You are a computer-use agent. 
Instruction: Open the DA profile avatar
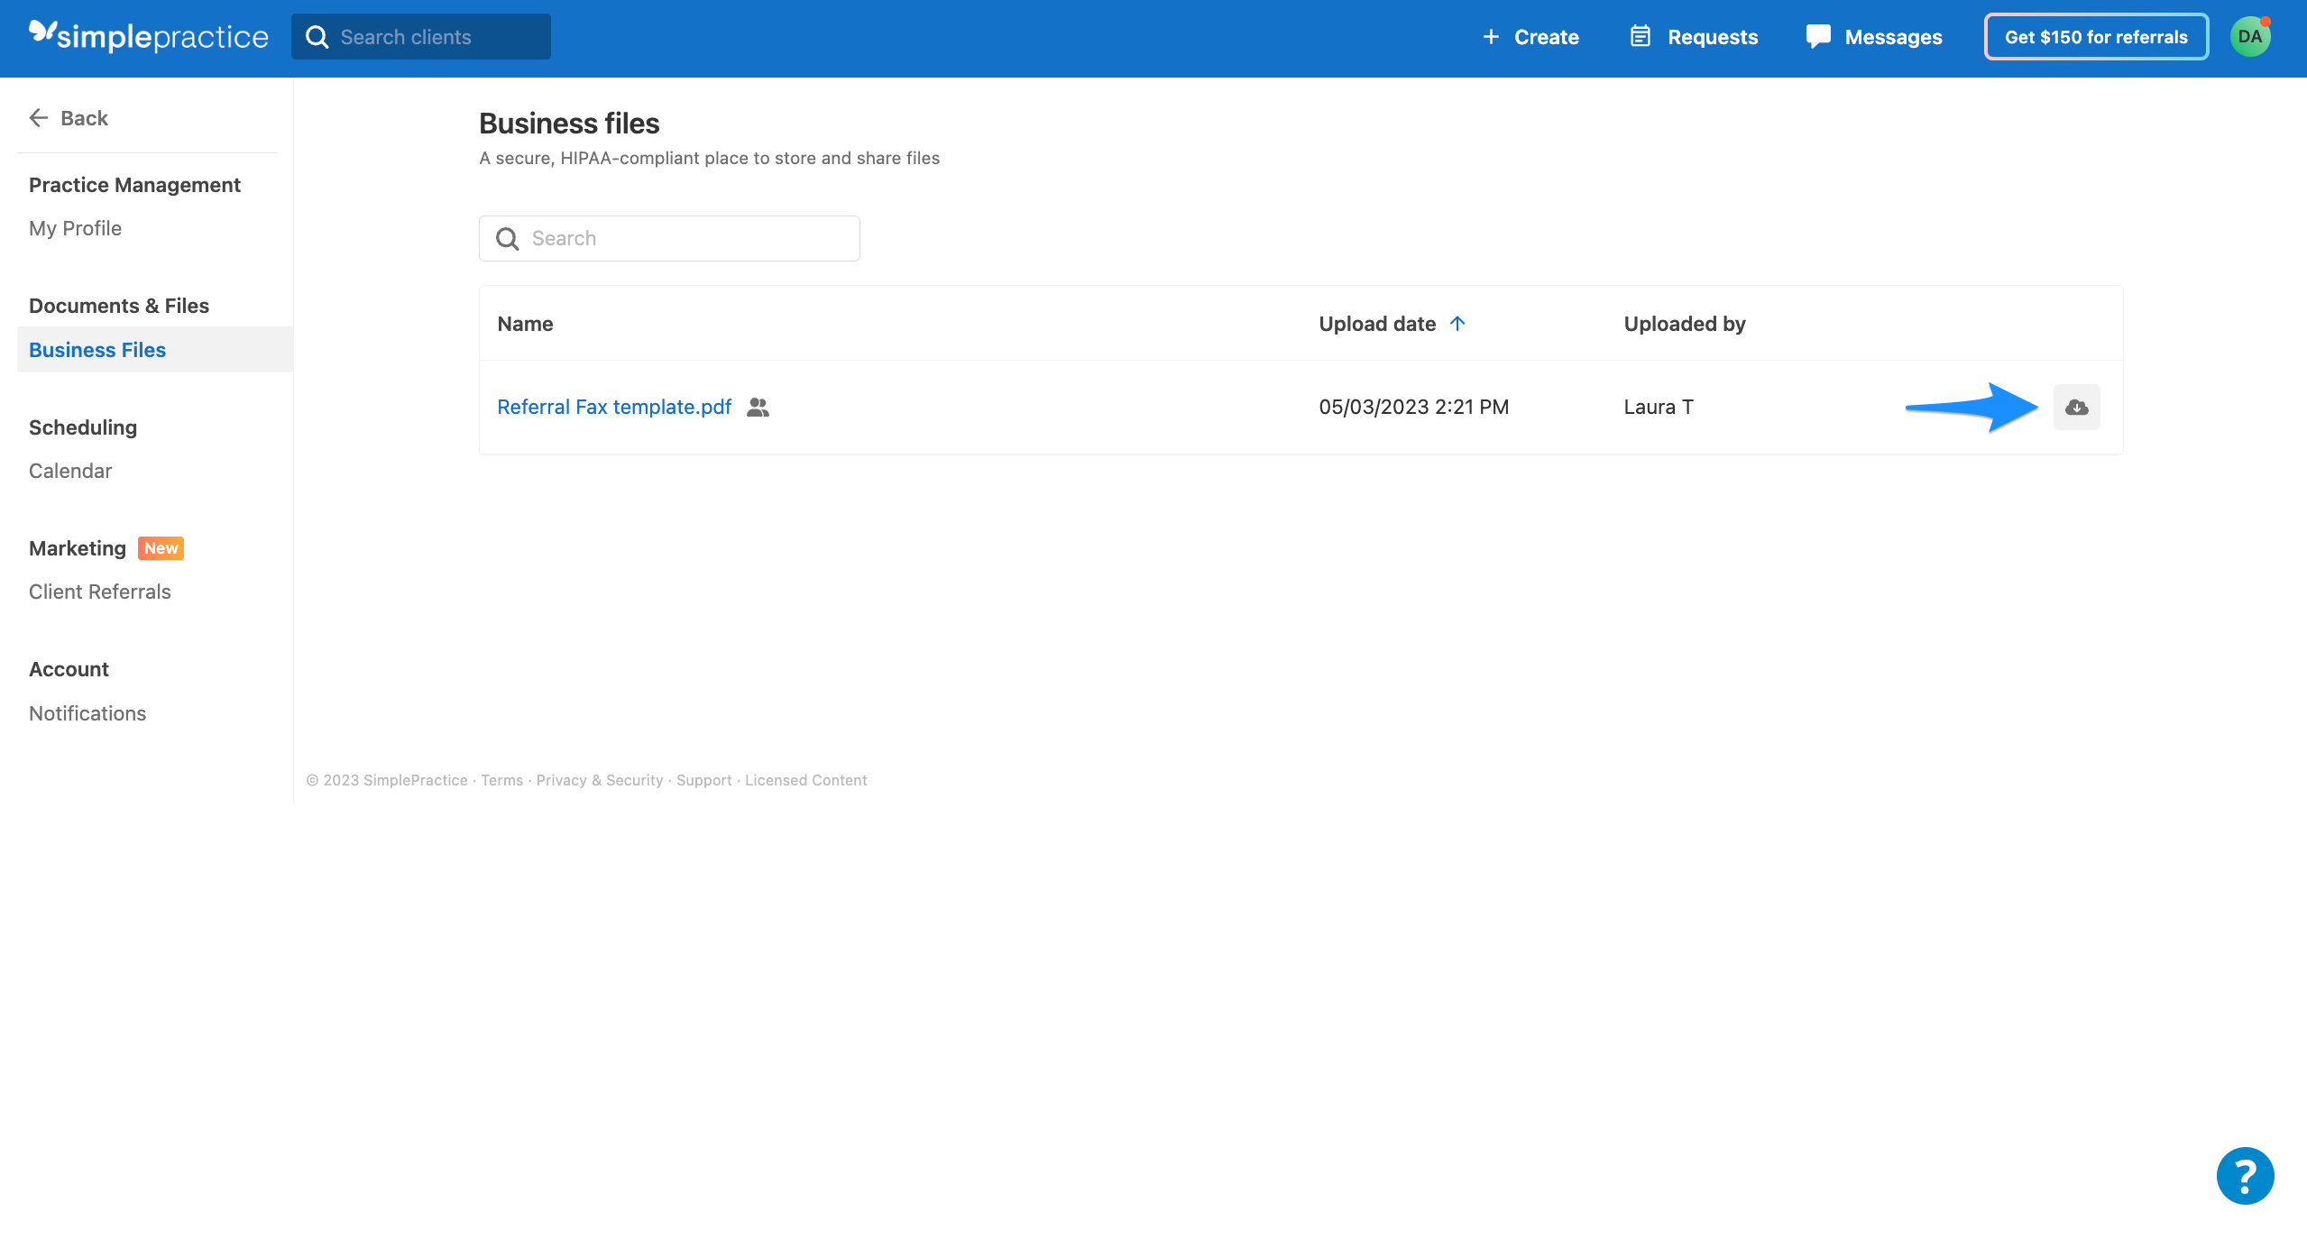(2250, 37)
